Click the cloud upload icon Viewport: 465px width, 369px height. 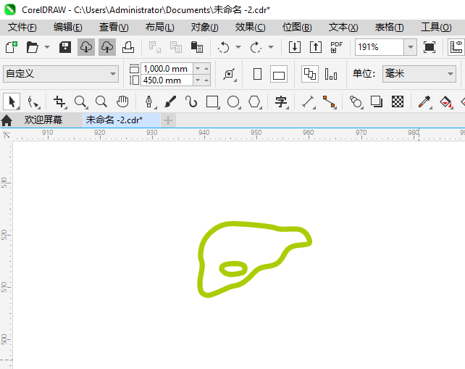(x=107, y=47)
